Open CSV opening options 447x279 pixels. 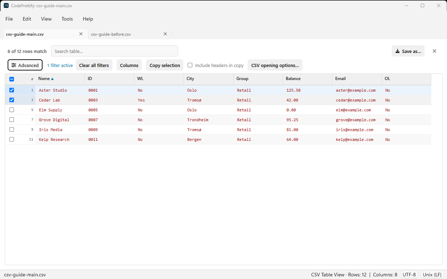(275, 65)
